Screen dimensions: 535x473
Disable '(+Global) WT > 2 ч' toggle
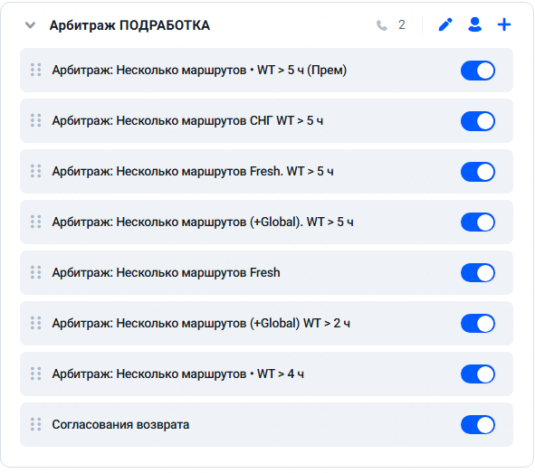pyautogui.click(x=478, y=324)
